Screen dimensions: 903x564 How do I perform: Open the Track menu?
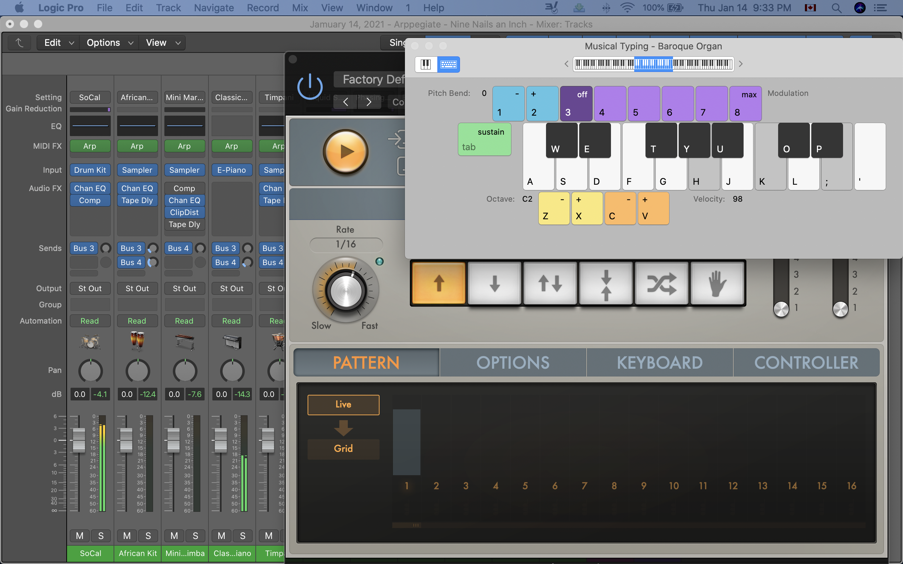(x=168, y=8)
